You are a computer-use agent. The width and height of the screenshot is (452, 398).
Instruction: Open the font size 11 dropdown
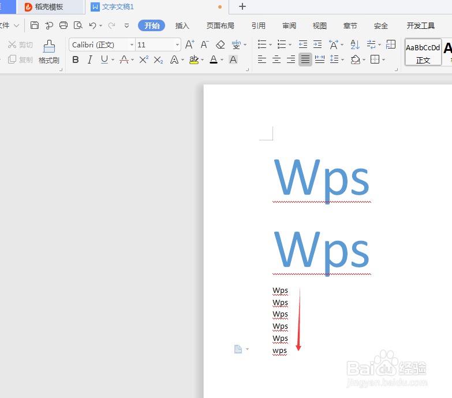[177, 44]
